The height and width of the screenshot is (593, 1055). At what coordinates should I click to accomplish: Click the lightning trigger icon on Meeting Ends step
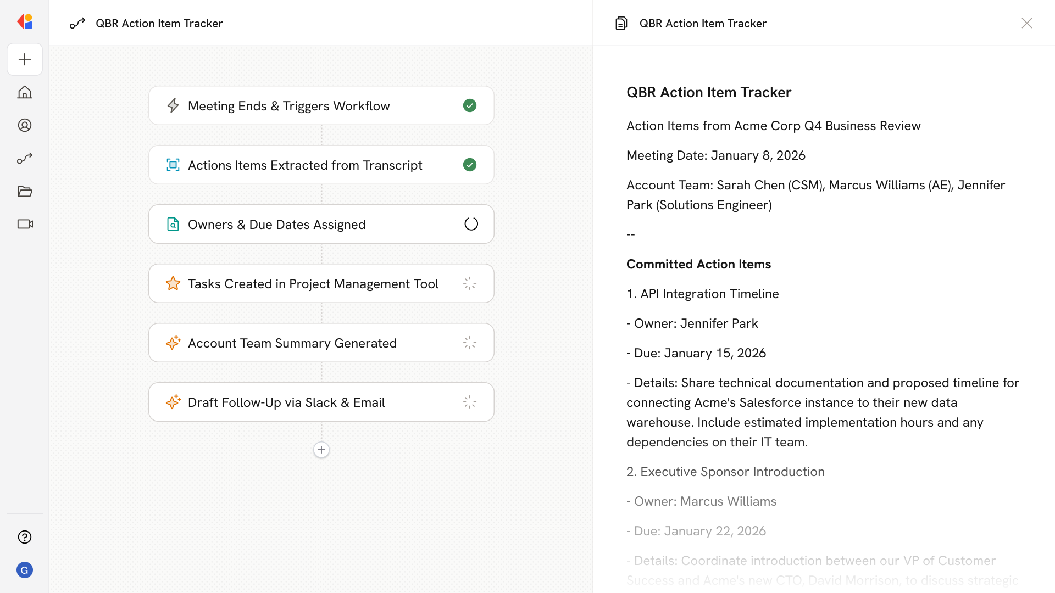click(x=173, y=105)
